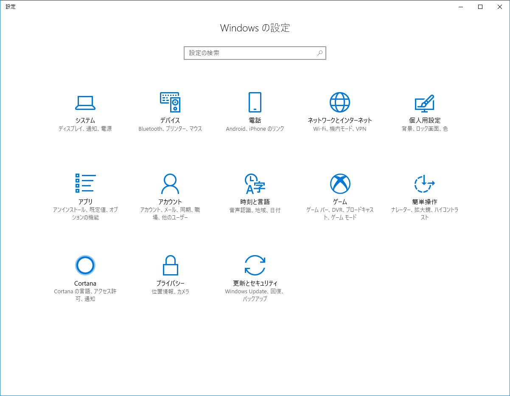510x396 pixels.
Task: Select the Cortana settings icon
Action: point(85,265)
